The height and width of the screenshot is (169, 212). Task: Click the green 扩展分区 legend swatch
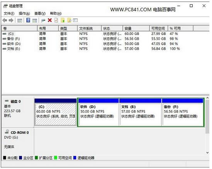(x=36, y=158)
